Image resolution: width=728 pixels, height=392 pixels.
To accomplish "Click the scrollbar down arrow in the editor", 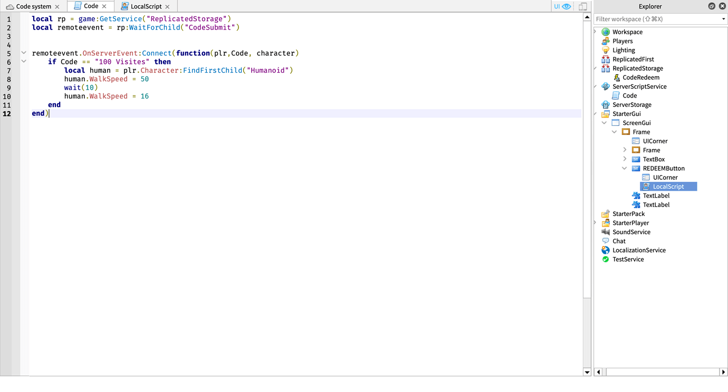I will [587, 371].
